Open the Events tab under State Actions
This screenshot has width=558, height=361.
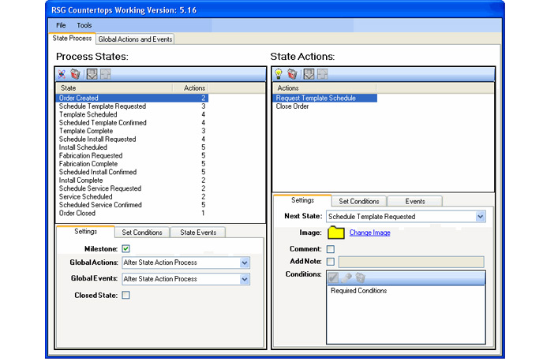(415, 201)
